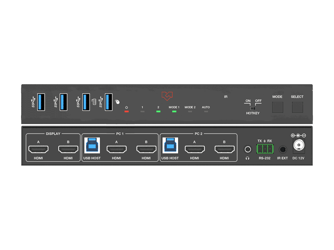Image resolution: width=334 pixels, height=250 pixels.
Task: Click the mouse-marked USB port
Action: pyautogui.click(x=109, y=102)
